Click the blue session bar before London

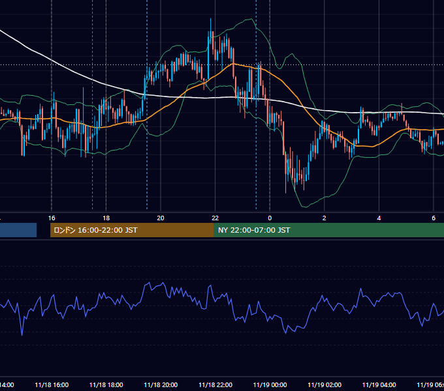[x=18, y=230]
